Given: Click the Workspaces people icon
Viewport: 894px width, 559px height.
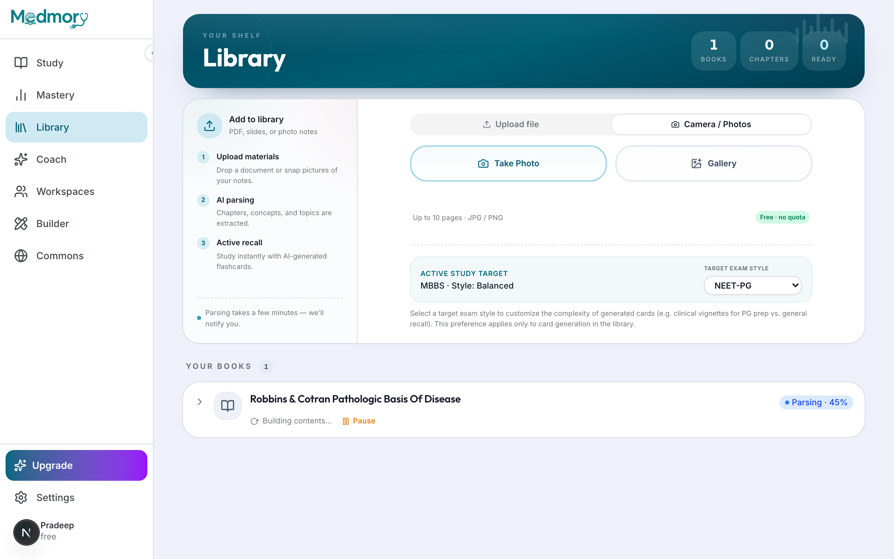Looking at the screenshot, I should [21, 191].
